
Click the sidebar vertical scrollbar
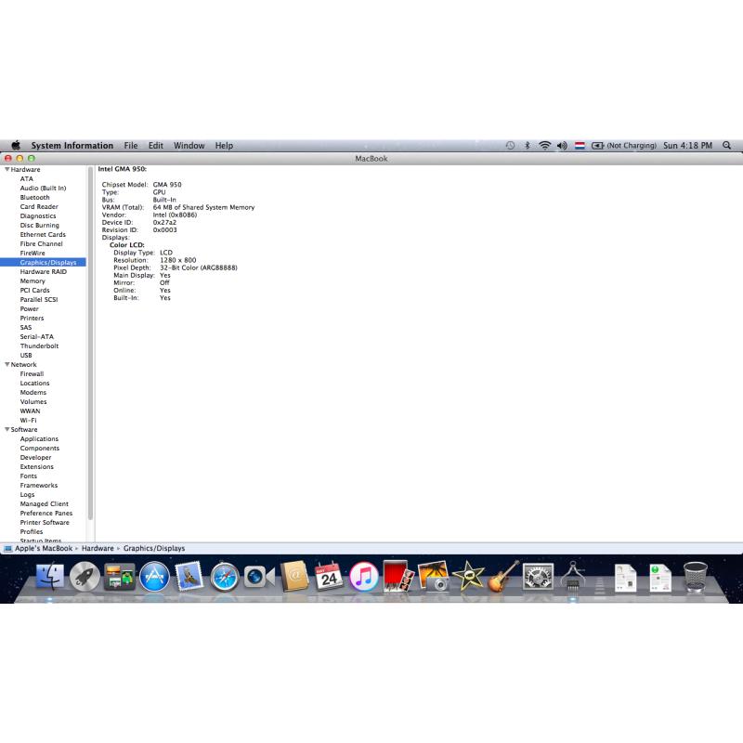(90, 344)
